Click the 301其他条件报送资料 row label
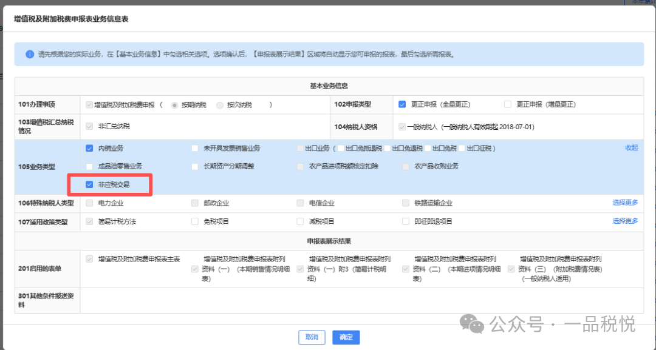The image size is (656, 350). click(46, 300)
